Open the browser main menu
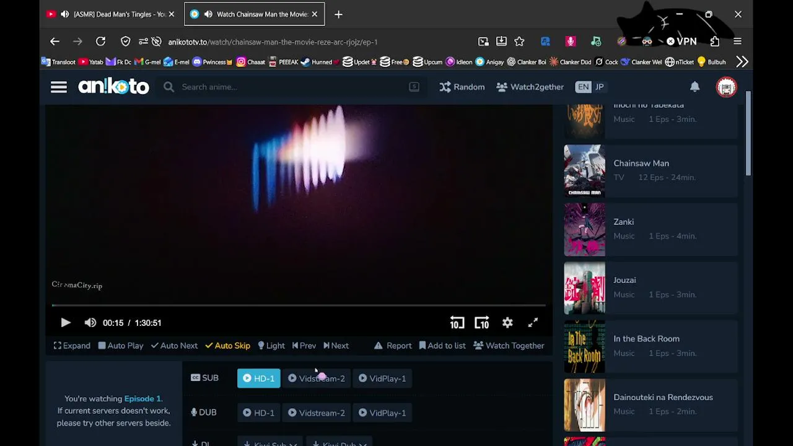 (737, 42)
